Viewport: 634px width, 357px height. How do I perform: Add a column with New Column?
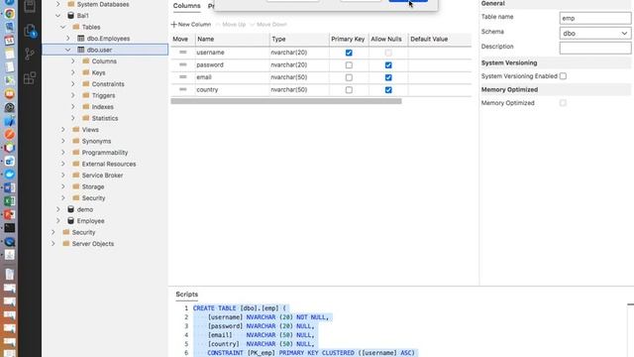click(x=191, y=24)
